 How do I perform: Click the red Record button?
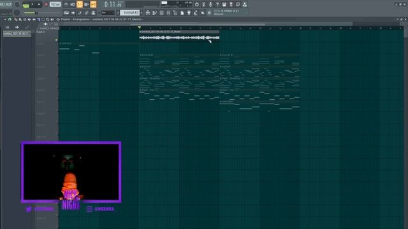pos(46,4)
